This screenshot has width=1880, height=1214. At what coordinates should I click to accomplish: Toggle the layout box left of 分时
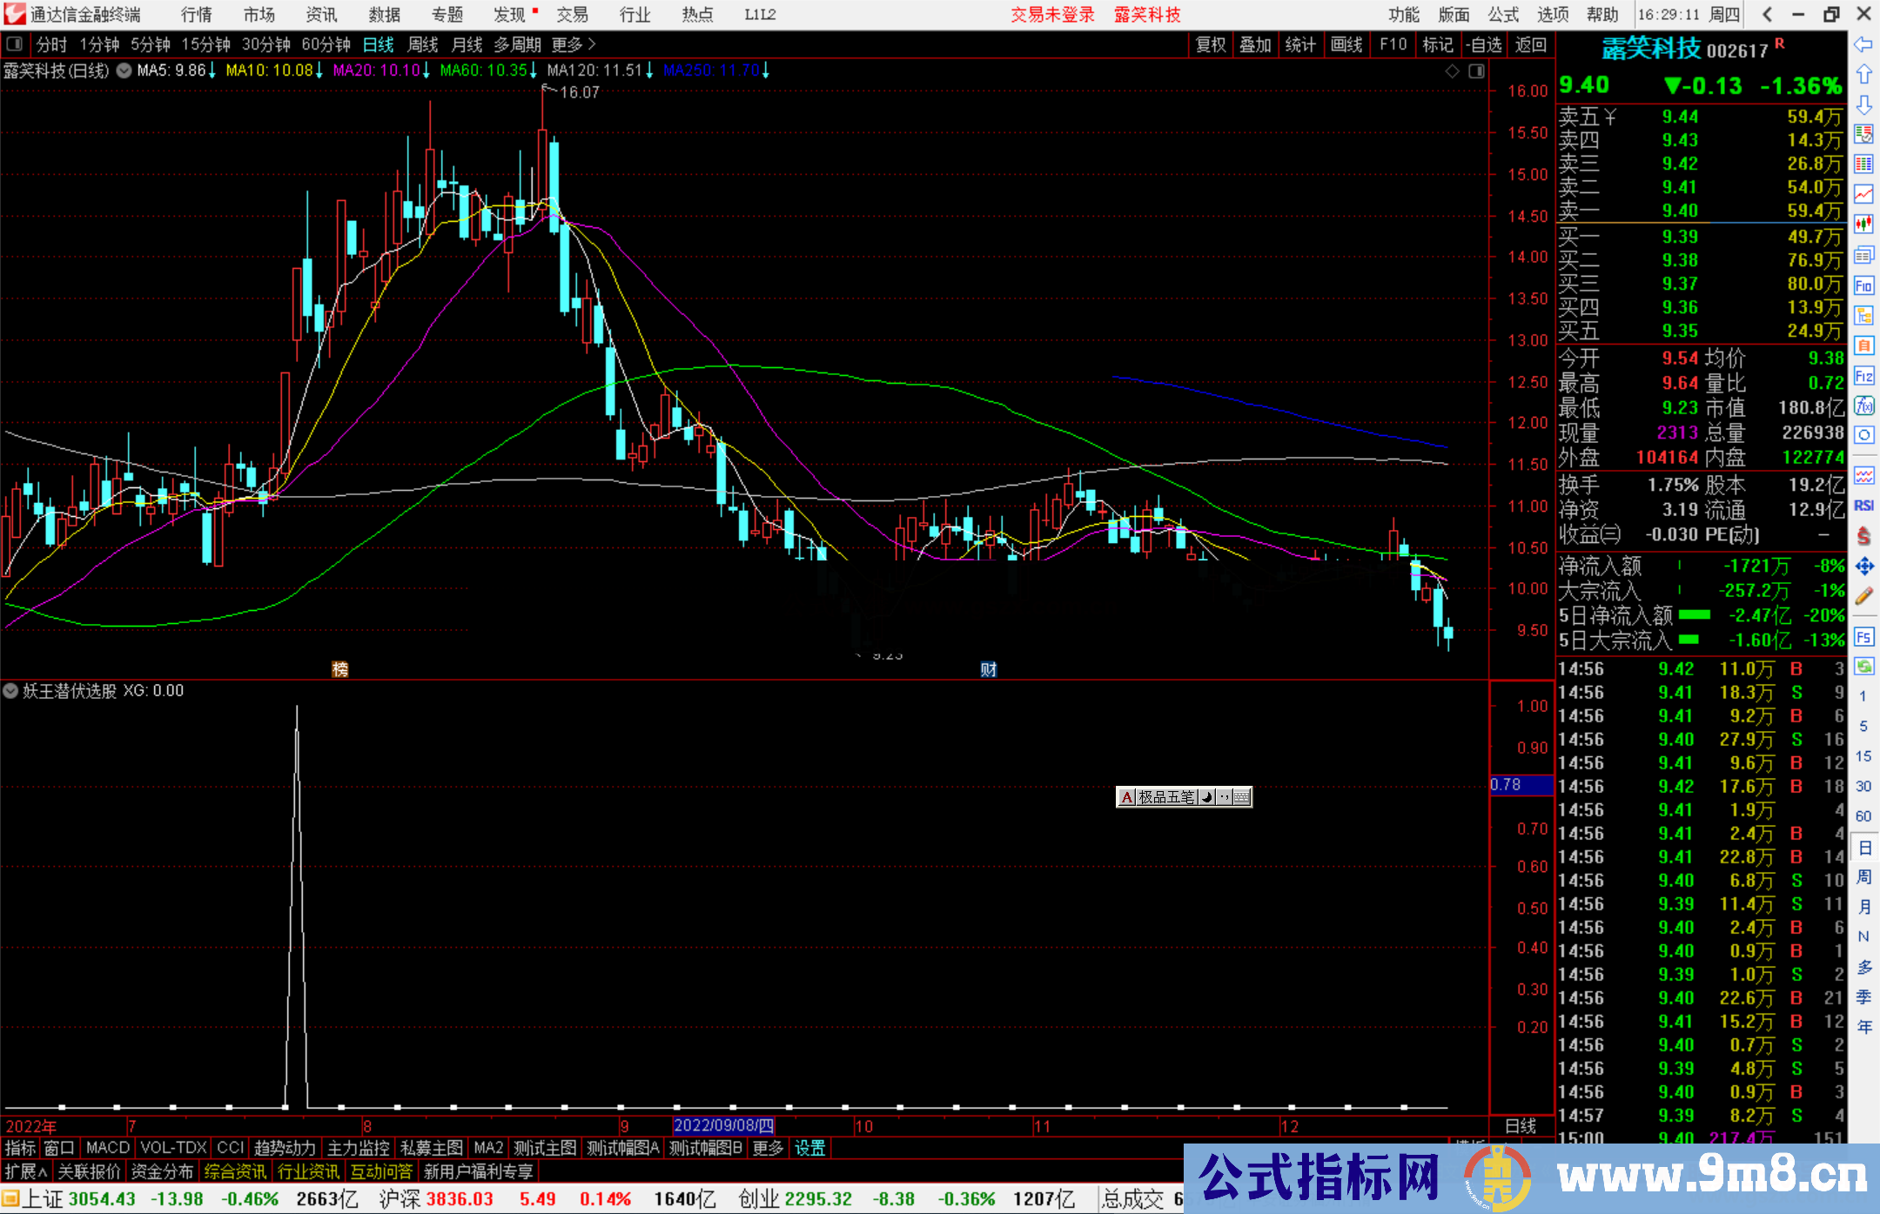click(14, 44)
